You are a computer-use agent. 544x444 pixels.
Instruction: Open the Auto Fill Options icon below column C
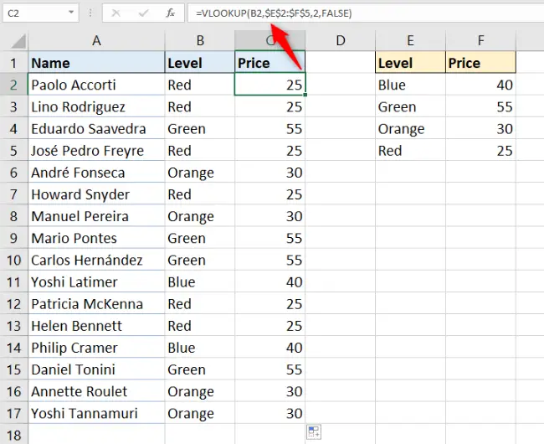[314, 432]
